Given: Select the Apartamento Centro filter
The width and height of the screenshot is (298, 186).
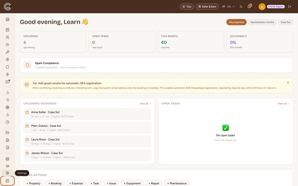Looking at the screenshot, I should 262,22.
